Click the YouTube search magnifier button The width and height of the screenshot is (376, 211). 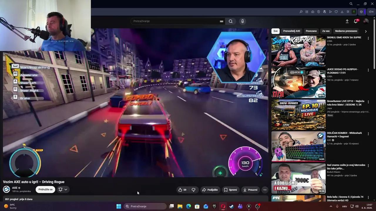coord(231,21)
